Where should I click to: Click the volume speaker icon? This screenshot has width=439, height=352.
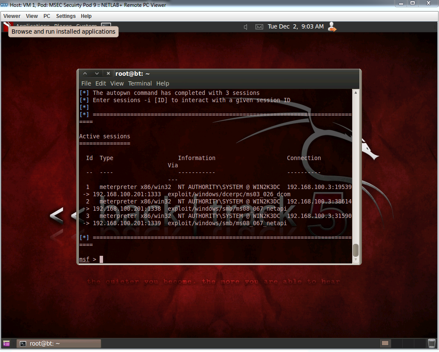(x=246, y=27)
